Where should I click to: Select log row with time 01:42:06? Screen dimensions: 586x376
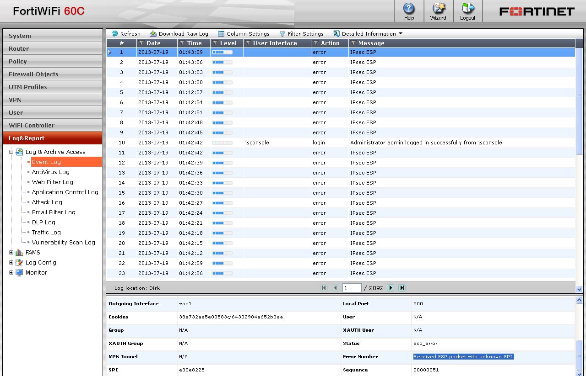point(341,273)
